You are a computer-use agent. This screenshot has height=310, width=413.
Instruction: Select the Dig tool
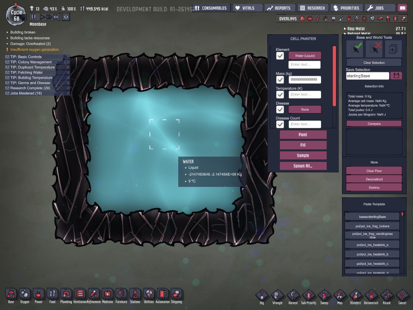pyautogui.click(x=262, y=295)
